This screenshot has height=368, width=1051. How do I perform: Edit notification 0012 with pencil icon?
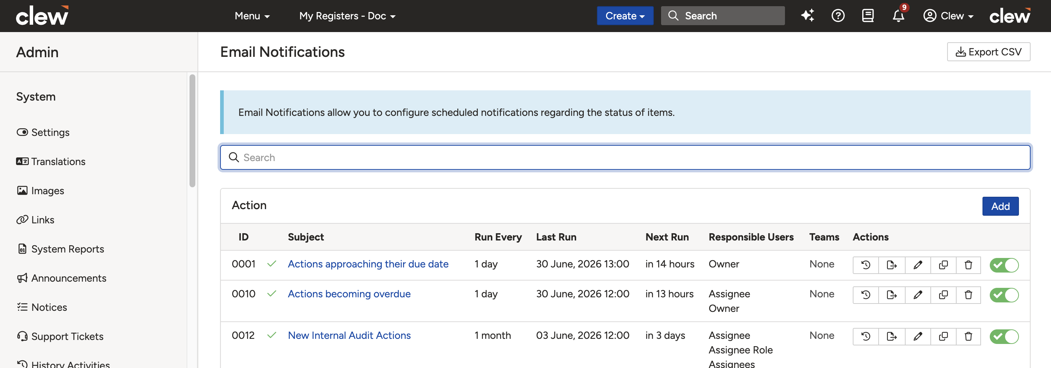tap(918, 337)
